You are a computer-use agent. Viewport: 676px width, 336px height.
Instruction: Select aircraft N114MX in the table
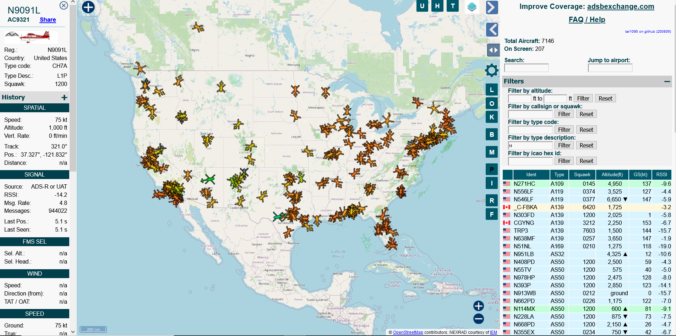587,309
